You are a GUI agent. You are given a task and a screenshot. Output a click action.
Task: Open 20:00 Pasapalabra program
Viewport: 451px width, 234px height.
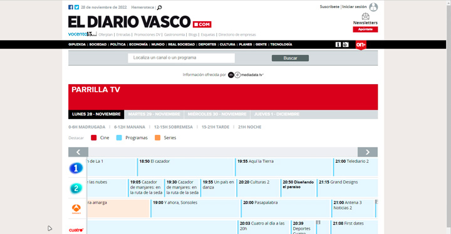pyautogui.click(x=286, y=208)
